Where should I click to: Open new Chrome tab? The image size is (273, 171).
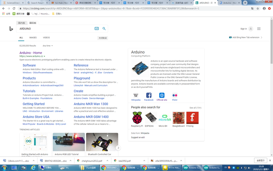(245, 3)
